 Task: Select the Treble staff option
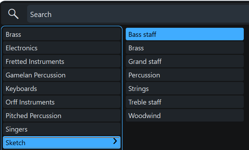coord(185,102)
